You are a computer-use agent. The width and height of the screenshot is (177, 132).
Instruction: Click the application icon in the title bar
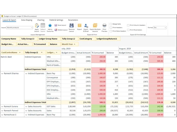[2, 16]
